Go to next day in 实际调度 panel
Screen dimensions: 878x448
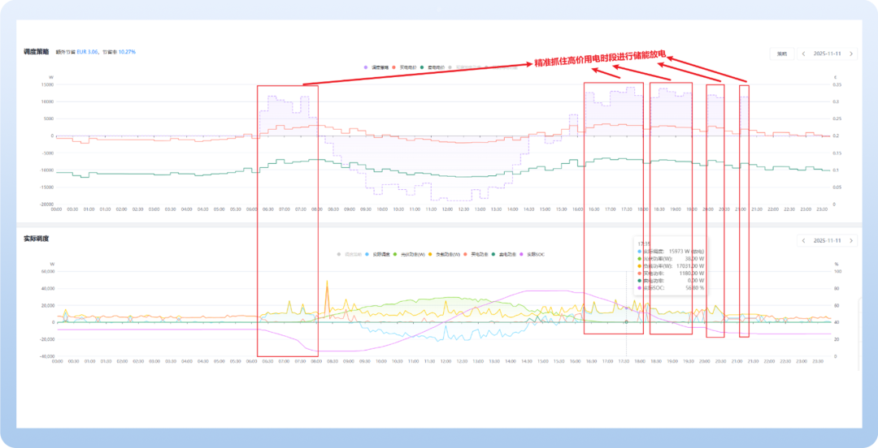click(851, 240)
